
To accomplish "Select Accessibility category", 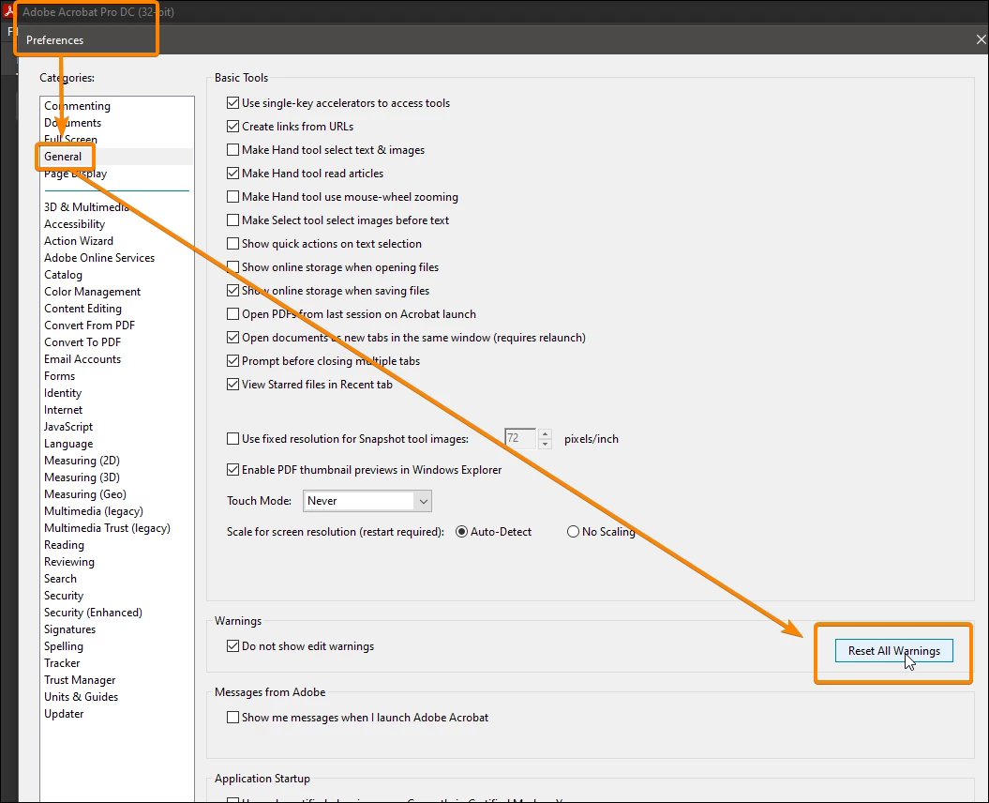I will tap(74, 224).
